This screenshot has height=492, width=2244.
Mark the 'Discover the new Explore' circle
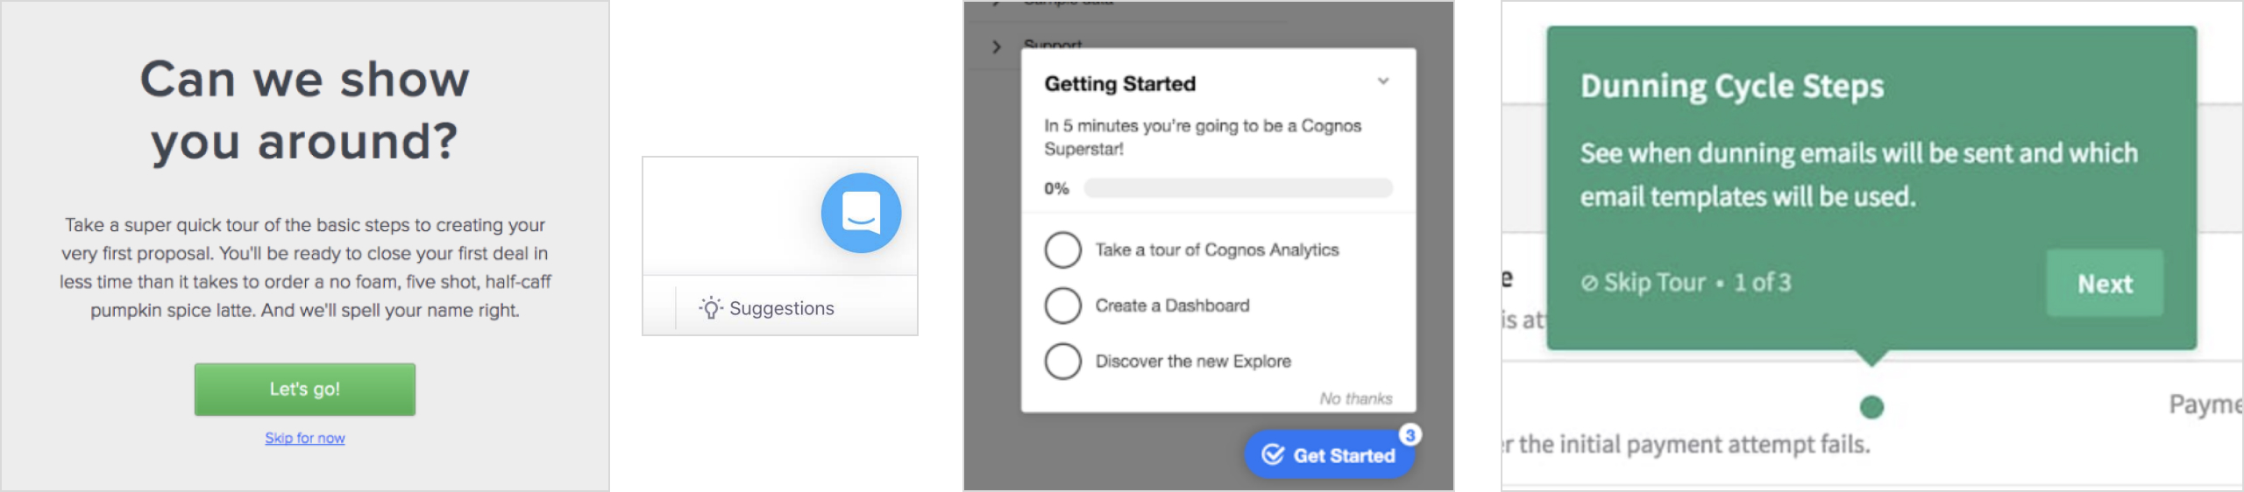[x=1063, y=361]
